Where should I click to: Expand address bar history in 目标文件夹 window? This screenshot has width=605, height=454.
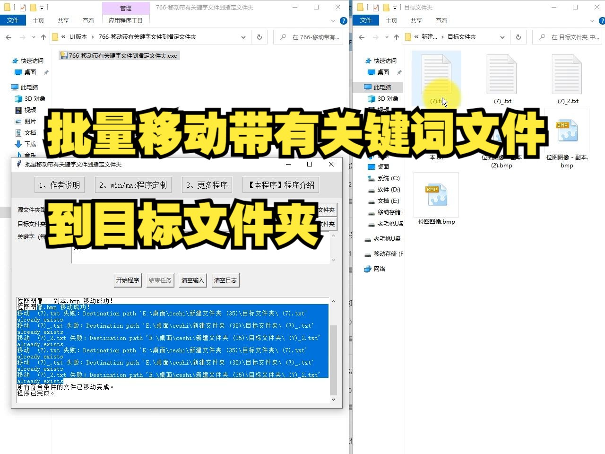502,37
